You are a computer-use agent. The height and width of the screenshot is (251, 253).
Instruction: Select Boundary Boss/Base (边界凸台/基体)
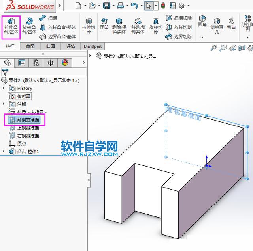[x=58, y=37]
